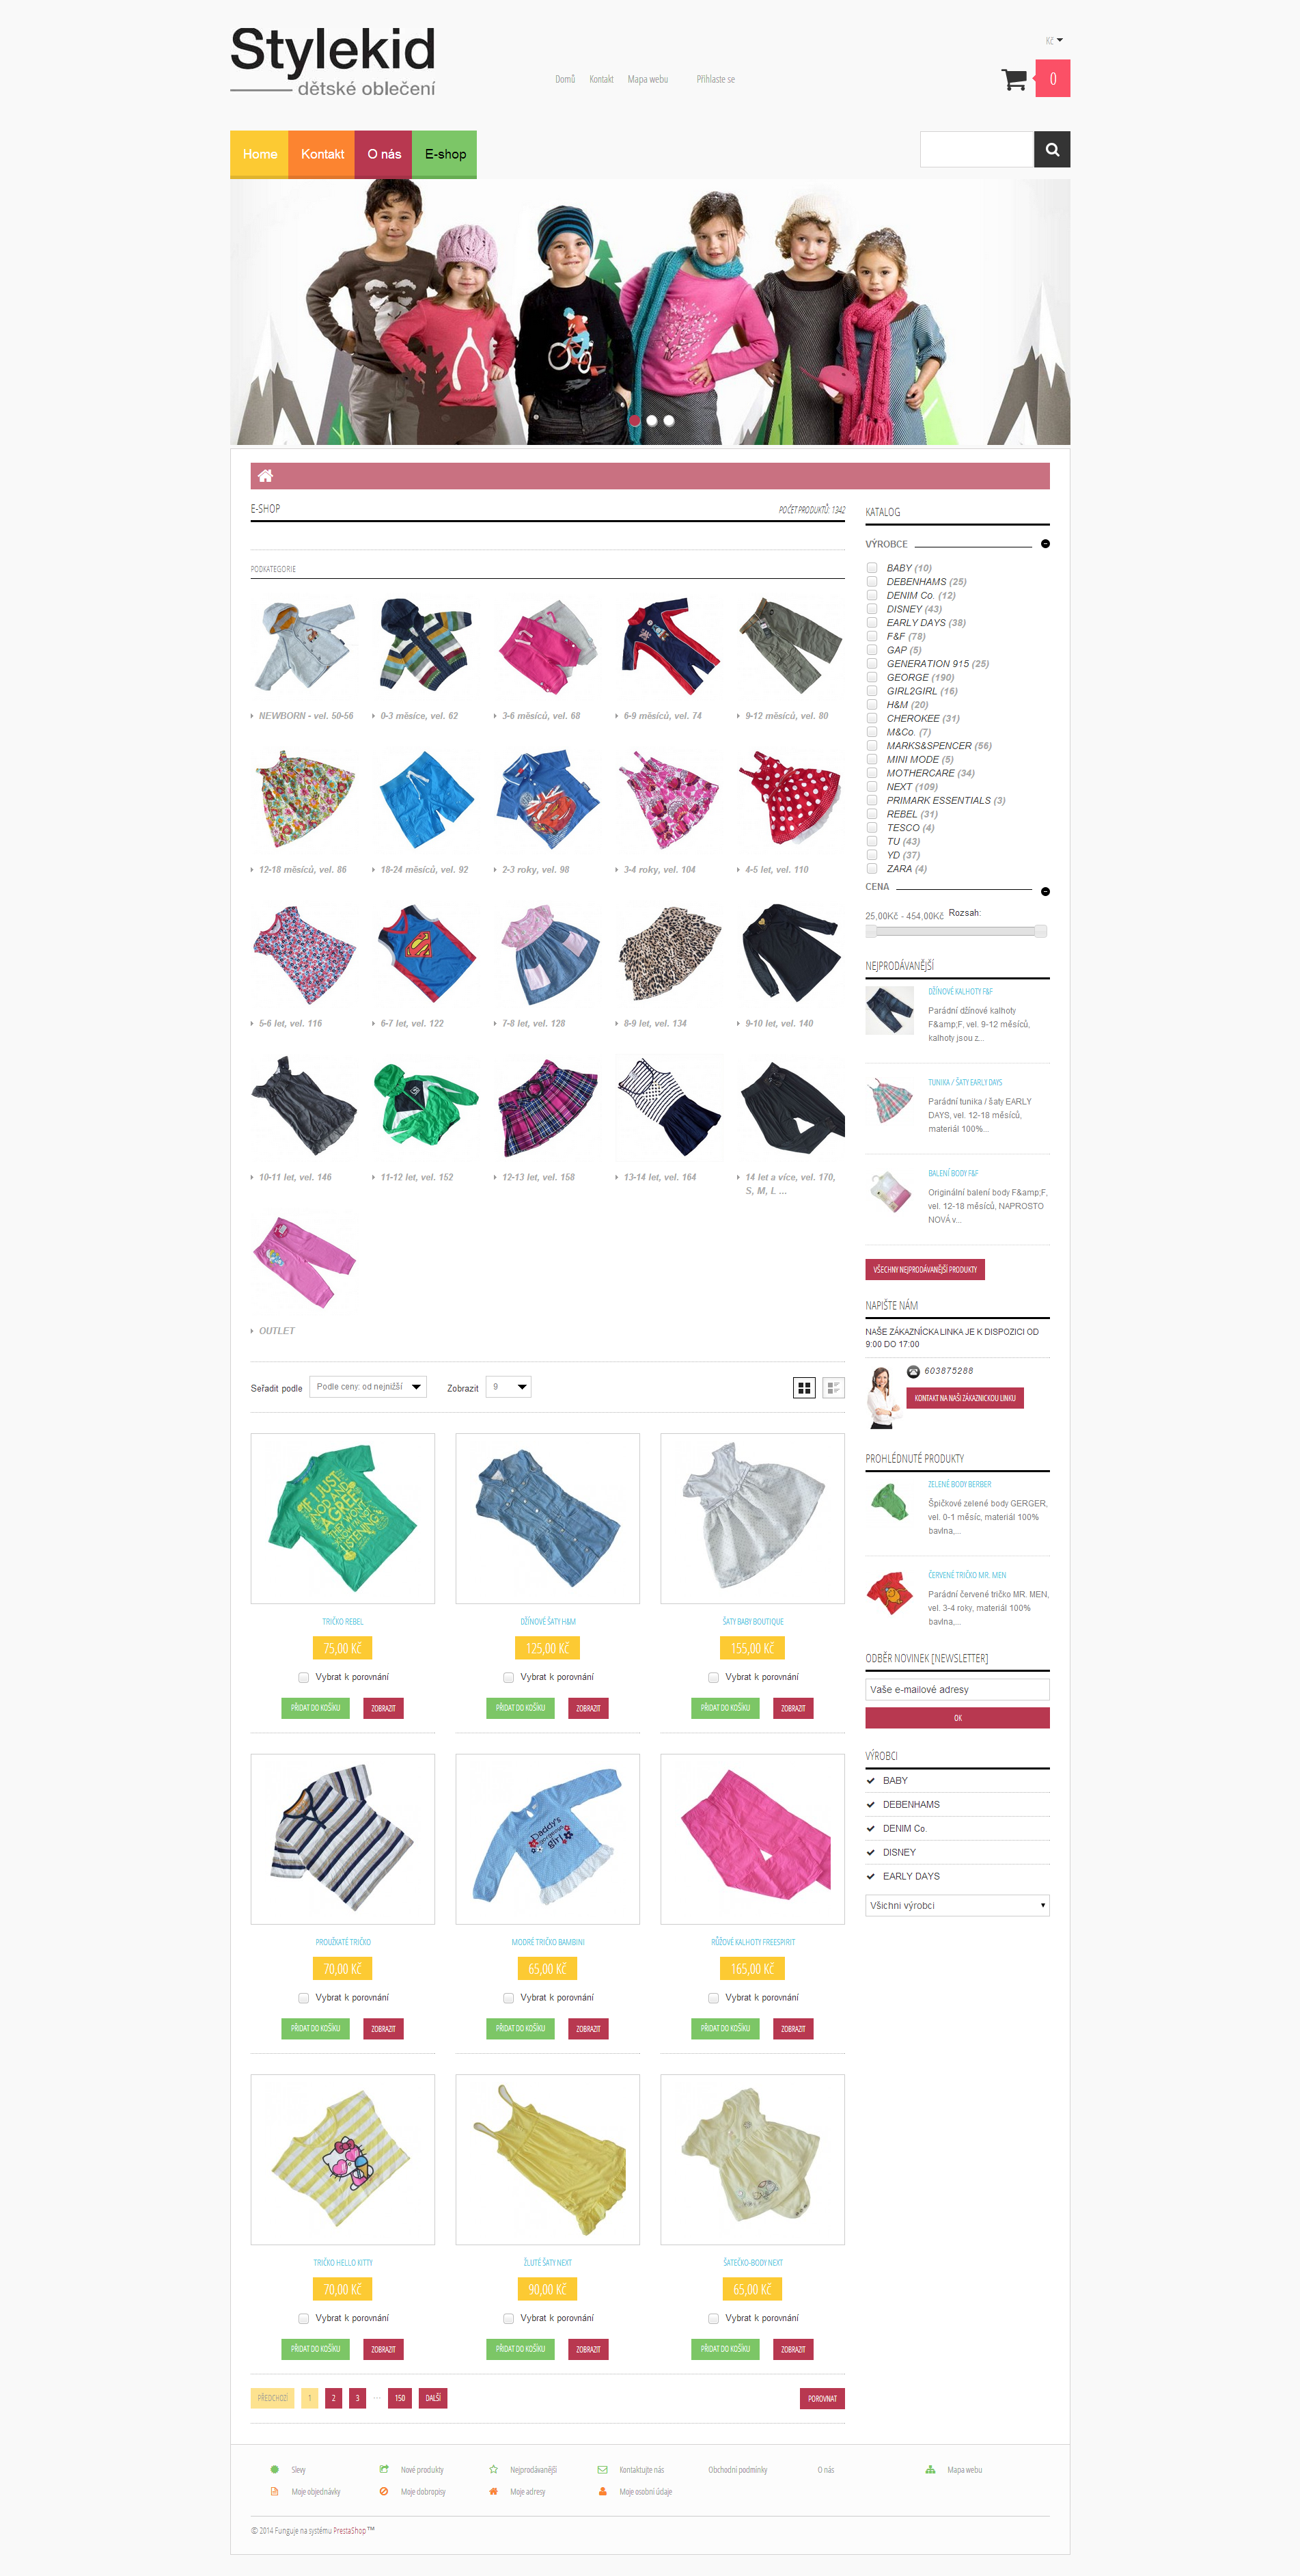Open the E-shop main menu tab
This screenshot has height=2576, width=1300.
(445, 154)
